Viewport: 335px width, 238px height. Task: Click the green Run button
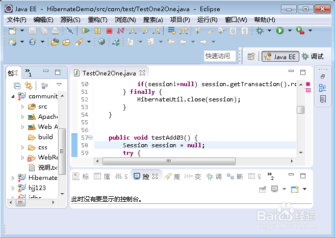tap(280, 31)
